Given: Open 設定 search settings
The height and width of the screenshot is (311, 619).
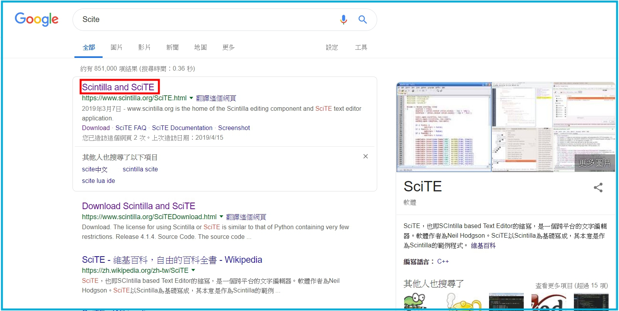Looking at the screenshot, I should click(332, 47).
